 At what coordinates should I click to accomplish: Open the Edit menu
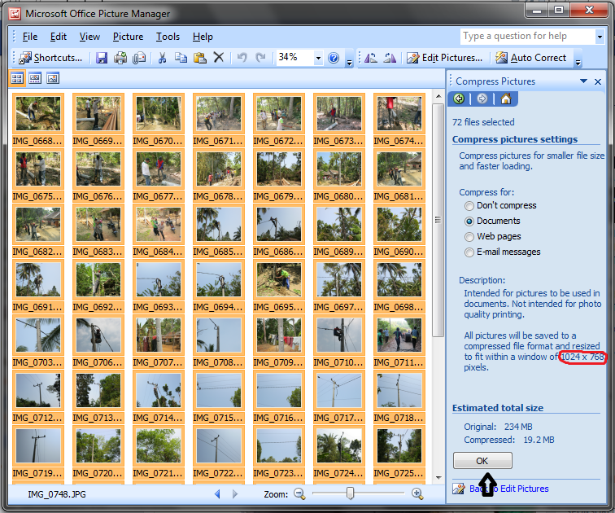click(x=59, y=37)
